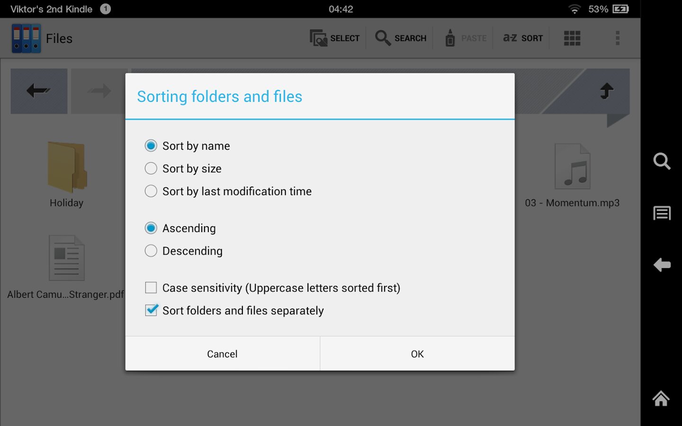Screen dimensions: 682x426
Task: Select Descending order option
Action: (151, 251)
